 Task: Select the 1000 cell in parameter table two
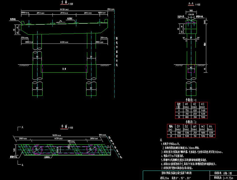tap(203, 133)
